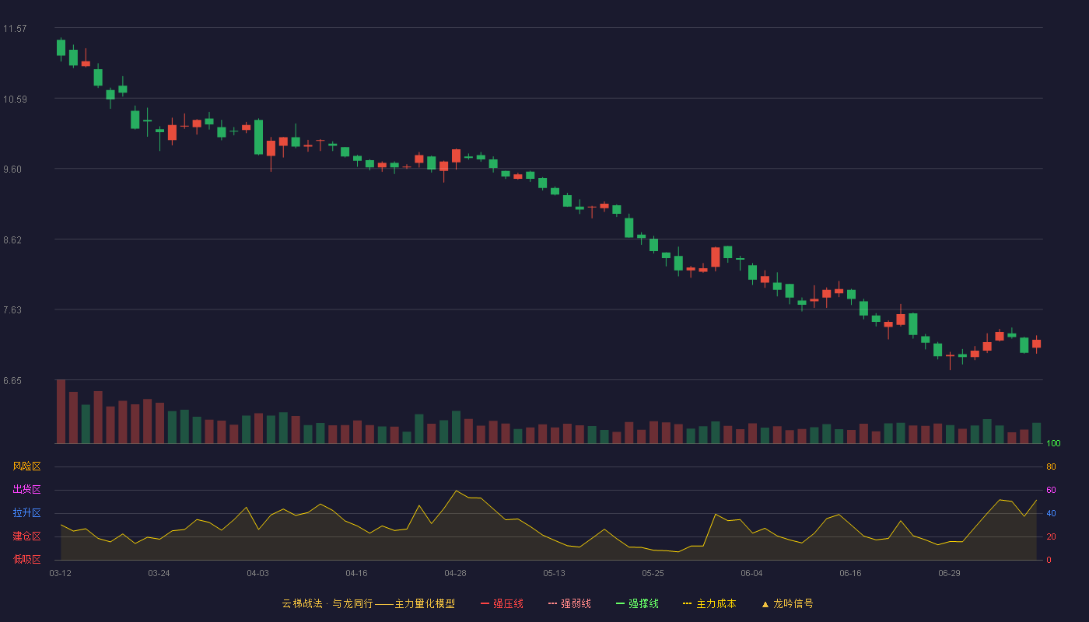Screen dimensions: 1089x622
Task: Toggle the 强压线 legend entry
Action: click(x=502, y=603)
